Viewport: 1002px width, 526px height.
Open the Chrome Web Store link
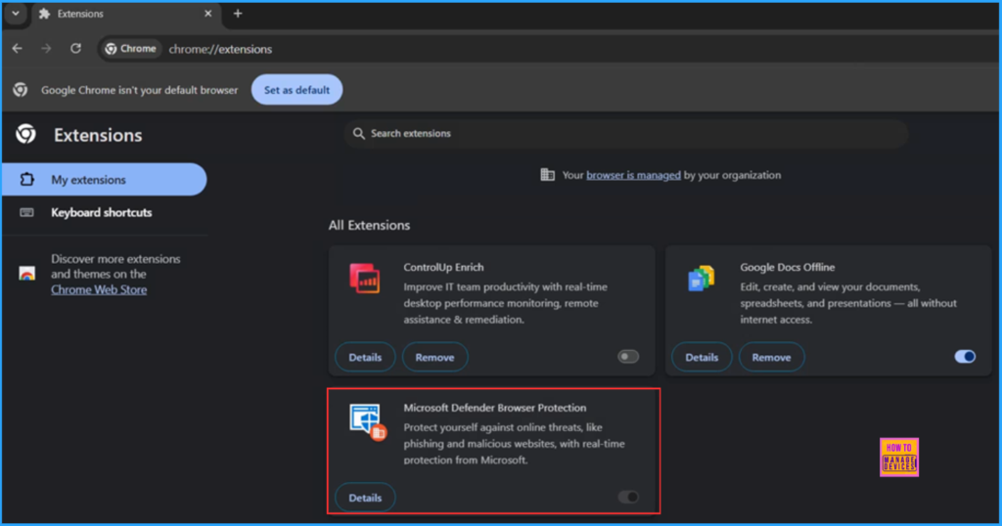pyautogui.click(x=99, y=289)
